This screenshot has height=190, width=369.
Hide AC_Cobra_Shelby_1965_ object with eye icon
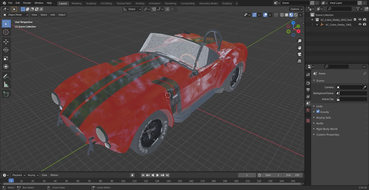[360, 24]
